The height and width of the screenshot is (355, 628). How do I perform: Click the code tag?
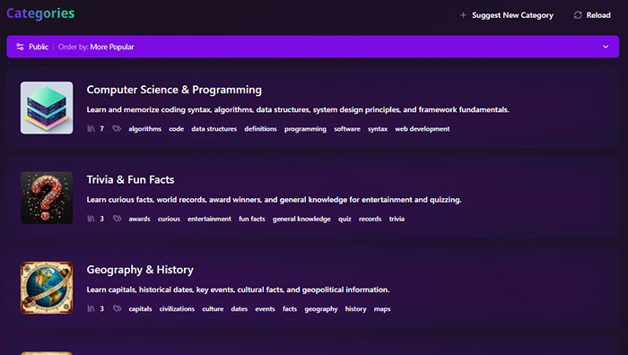[x=176, y=129]
